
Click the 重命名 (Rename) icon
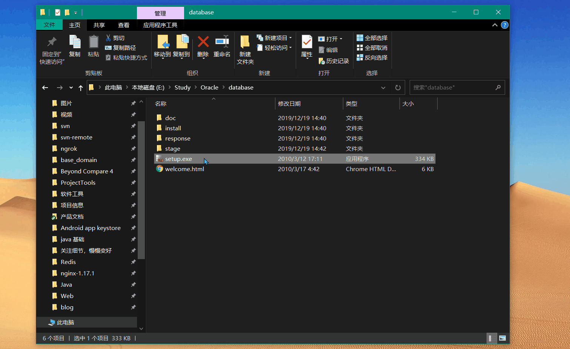click(x=222, y=47)
